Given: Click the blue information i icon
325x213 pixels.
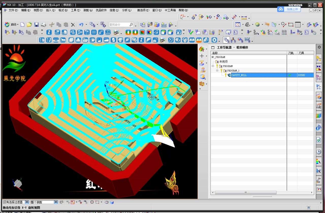Looking at the screenshot, I should click(x=49, y=32).
